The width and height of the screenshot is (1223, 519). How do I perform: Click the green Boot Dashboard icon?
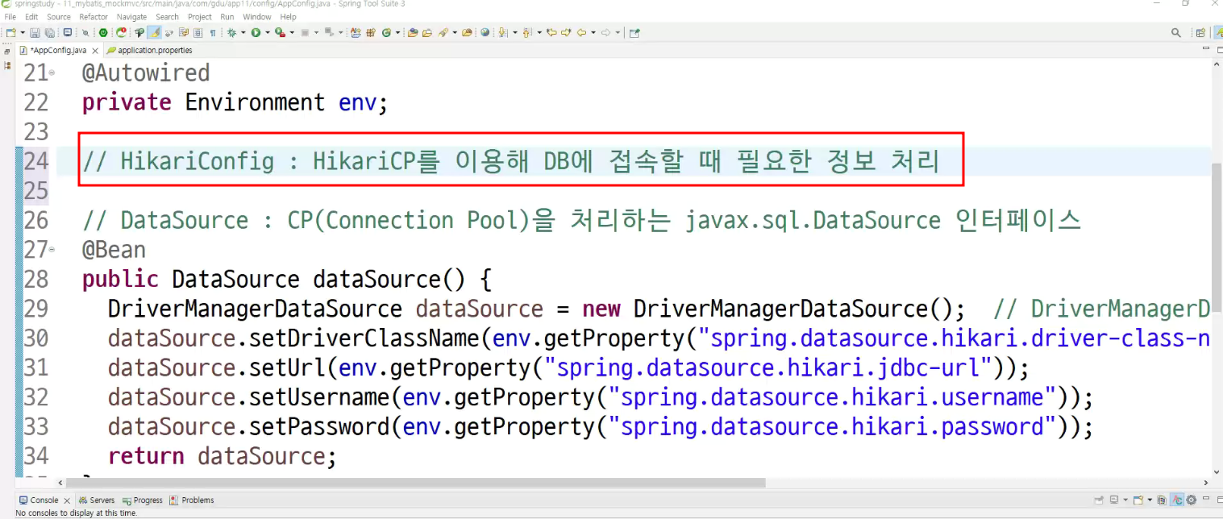tap(103, 32)
